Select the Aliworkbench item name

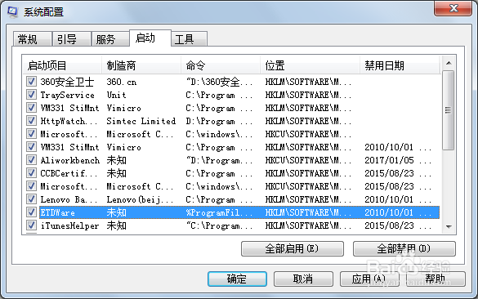pos(69,160)
